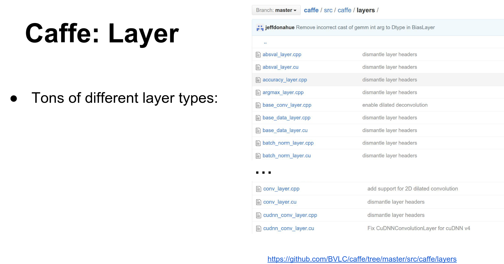Click file icon beside accuracy_layer.cpp

[x=258, y=80]
